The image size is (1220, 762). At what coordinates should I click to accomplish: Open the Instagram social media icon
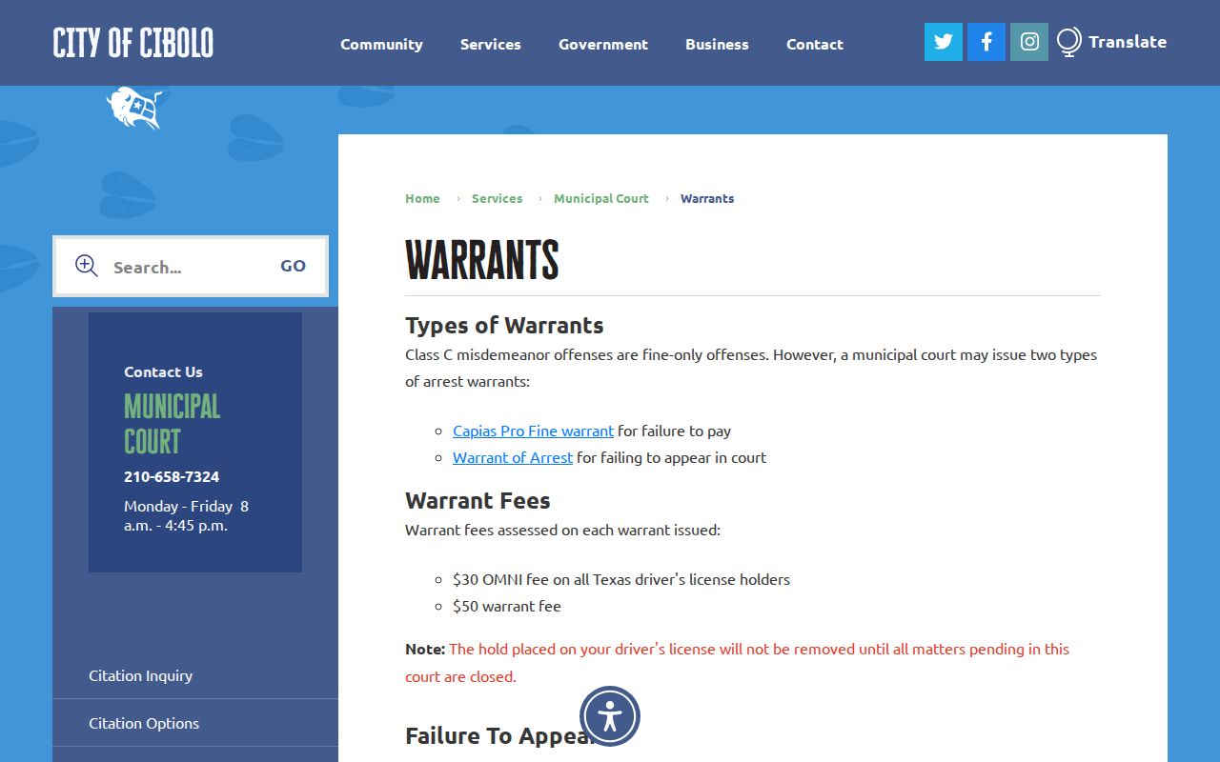click(x=1029, y=42)
